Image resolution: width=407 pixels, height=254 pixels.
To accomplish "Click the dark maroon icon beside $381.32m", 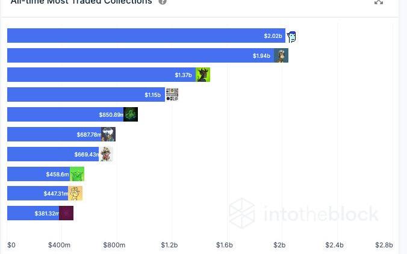I will tap(66, 213).
